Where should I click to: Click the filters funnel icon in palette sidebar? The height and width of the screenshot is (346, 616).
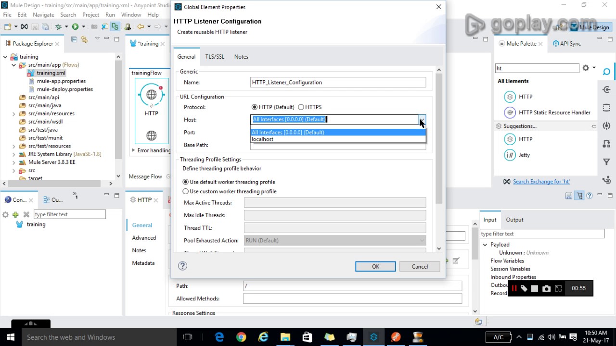point(606,162)
